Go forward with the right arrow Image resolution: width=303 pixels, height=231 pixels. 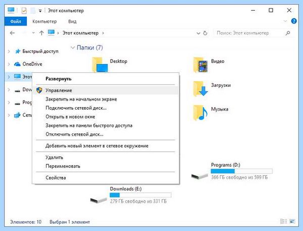25,33
